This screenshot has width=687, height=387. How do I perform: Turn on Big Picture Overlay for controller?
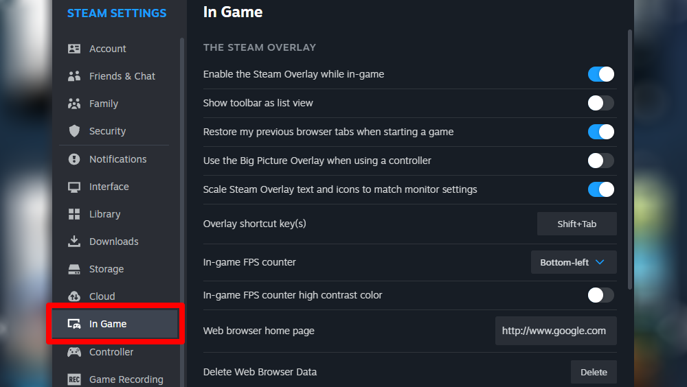600,161
